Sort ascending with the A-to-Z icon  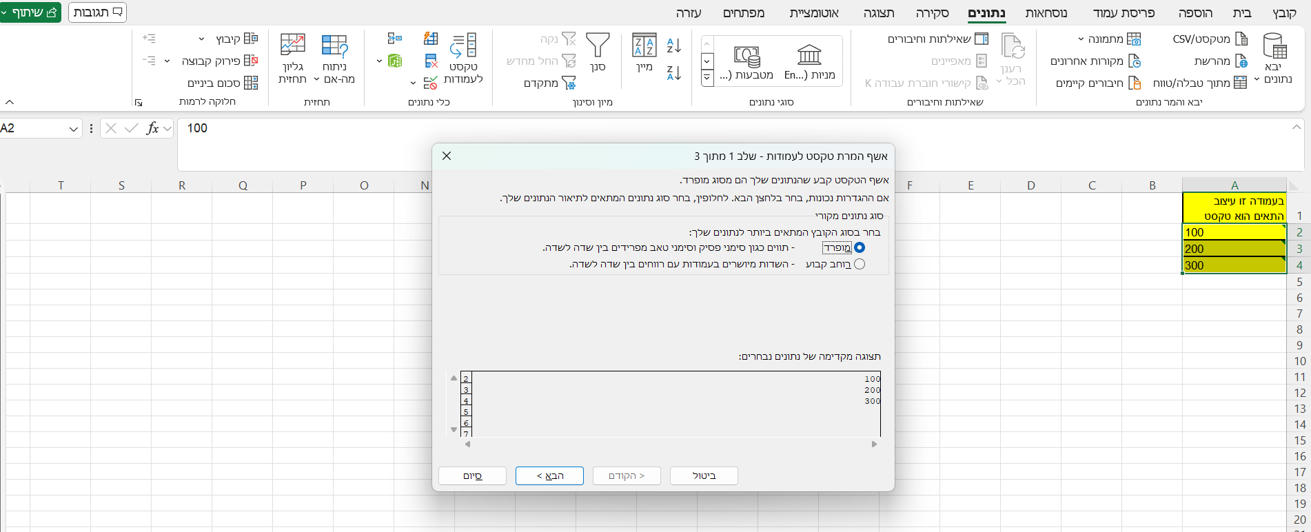(x=674, y=45)
